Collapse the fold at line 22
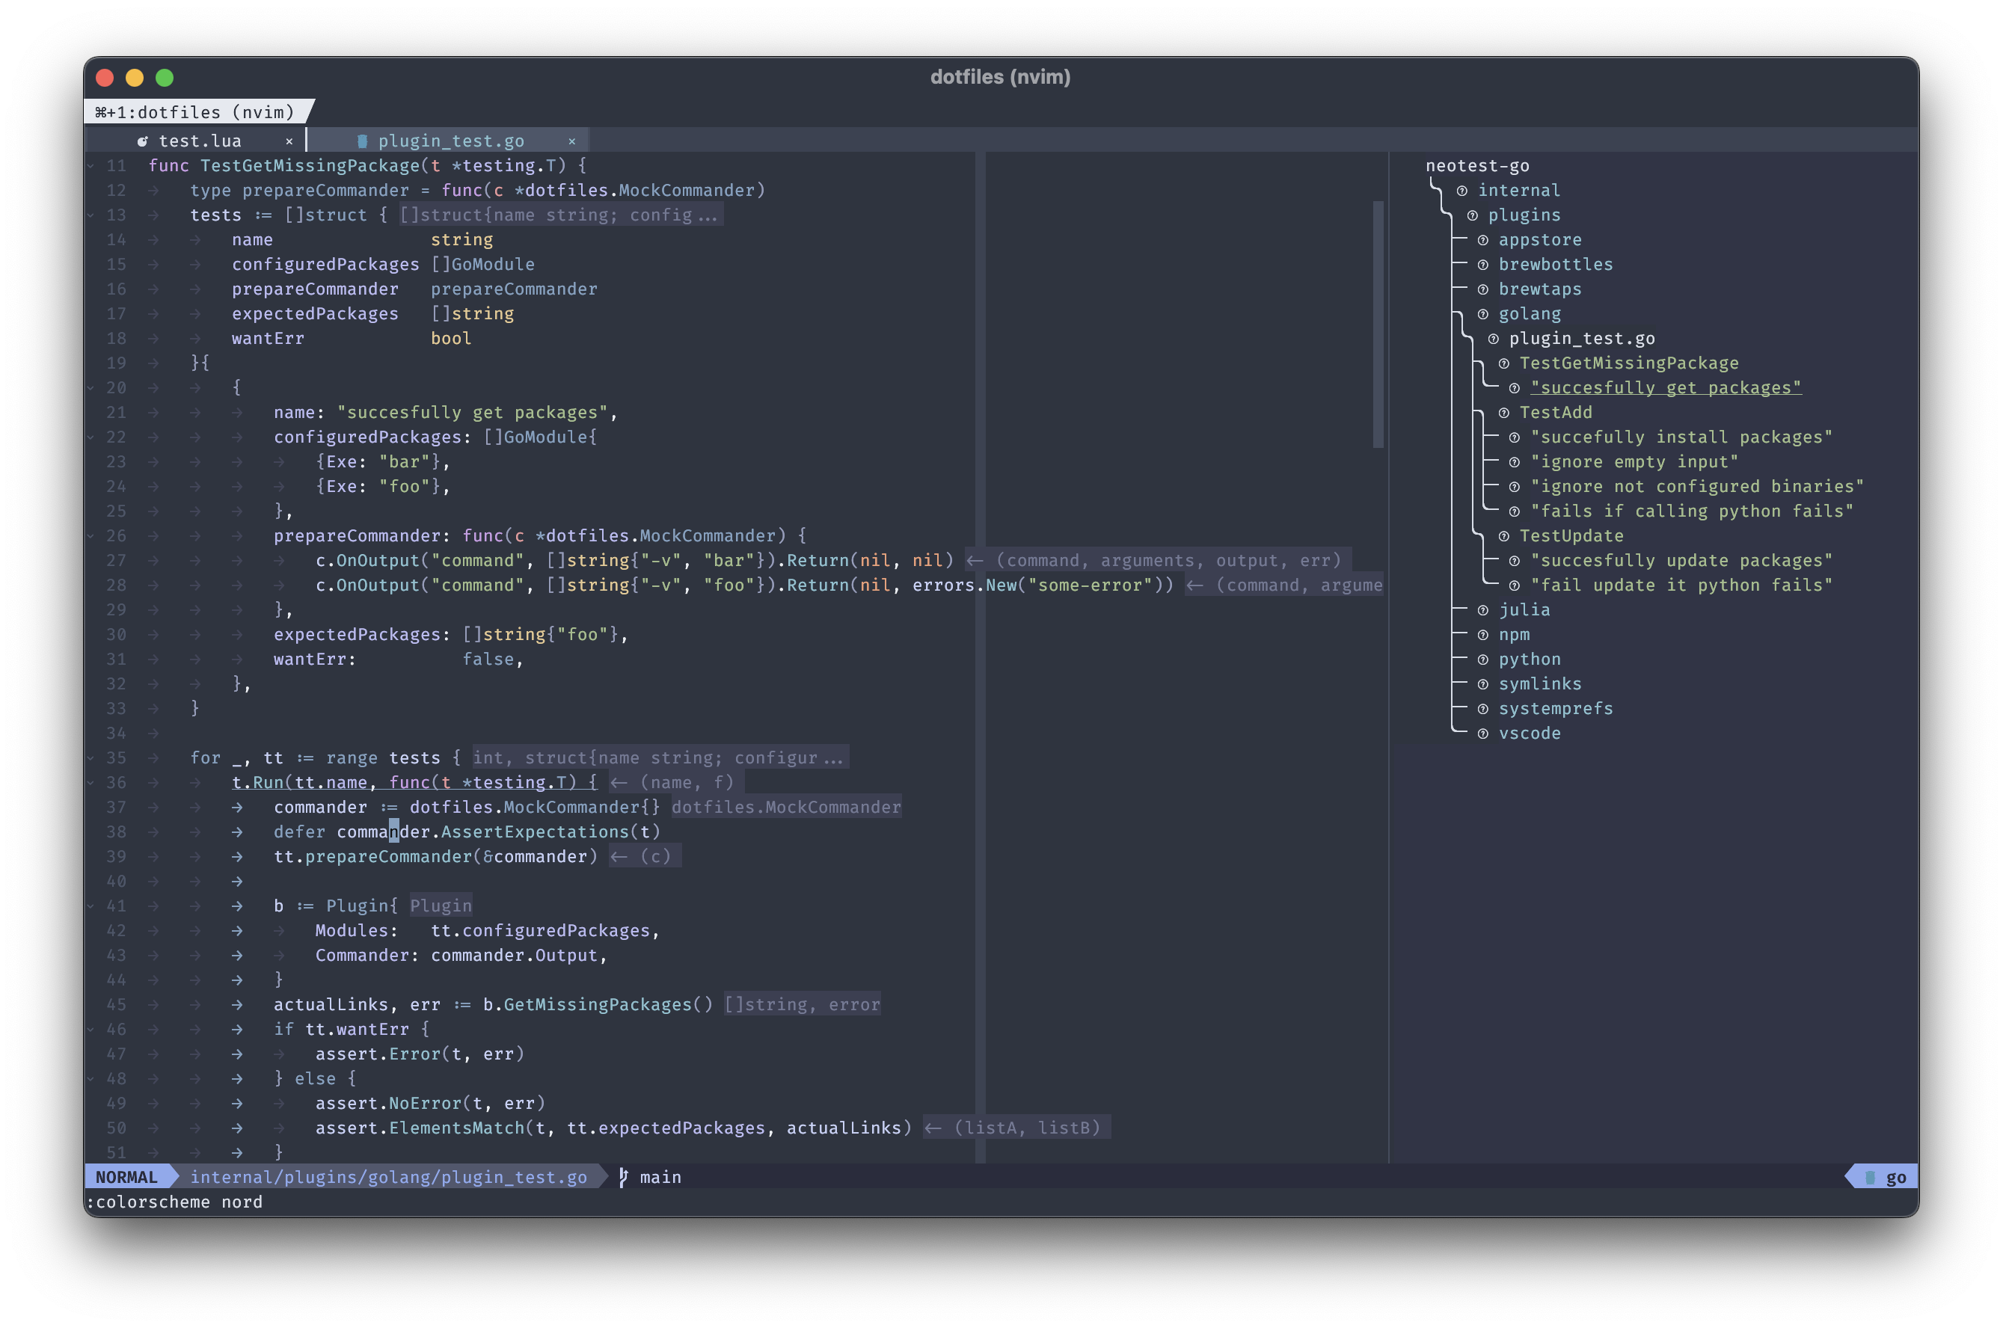This screenshot has height=1328, width=2003. 91,437
